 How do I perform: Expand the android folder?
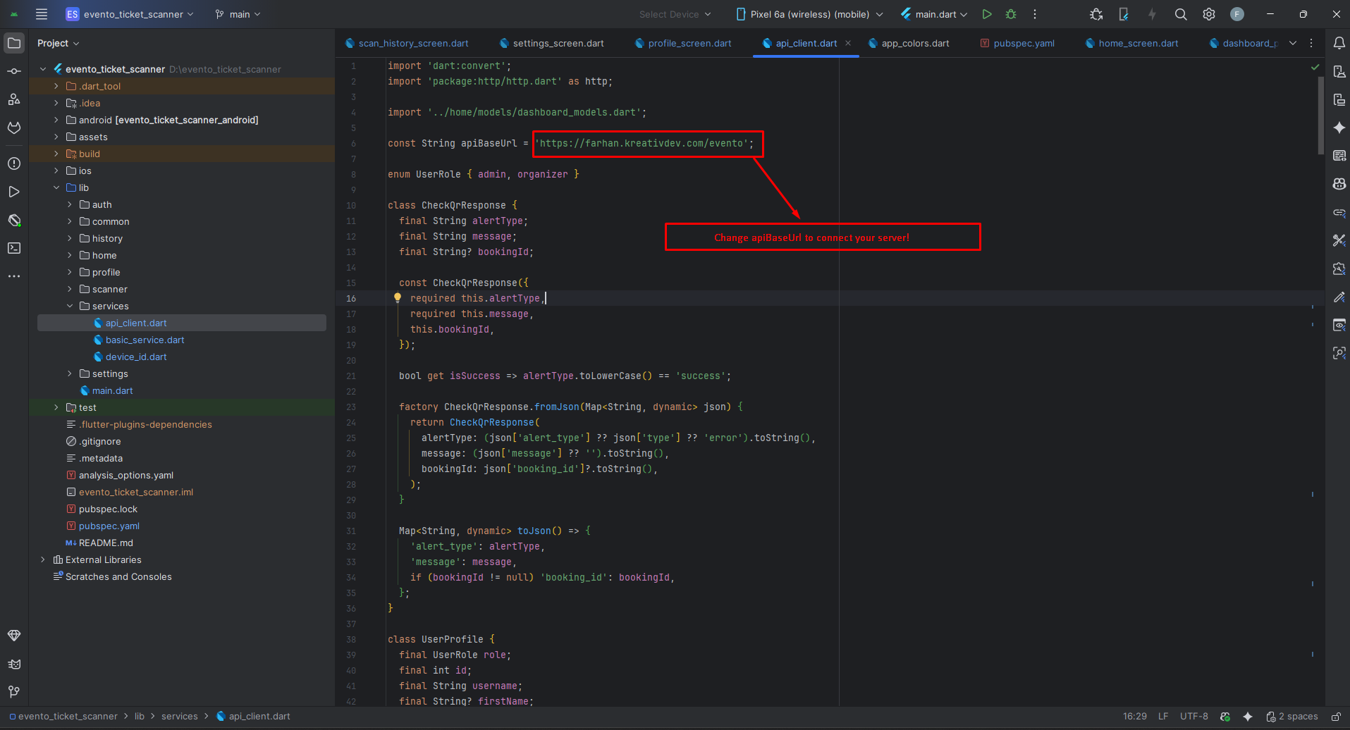click(x=56, y=120)
